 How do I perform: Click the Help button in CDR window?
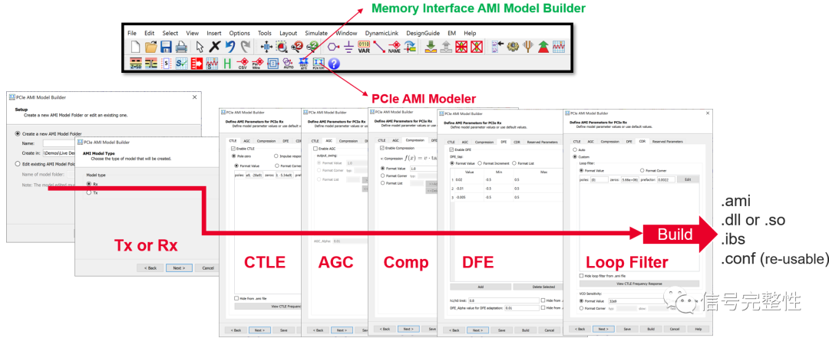coord(698,329)
